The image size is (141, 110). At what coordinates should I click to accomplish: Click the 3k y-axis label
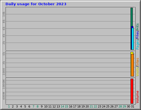click(4, 63)
